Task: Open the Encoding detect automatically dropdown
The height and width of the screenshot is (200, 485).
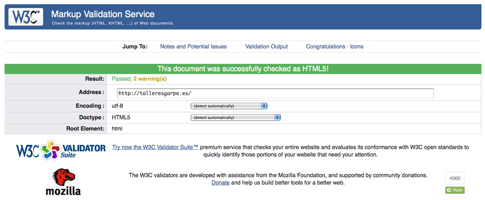Action: coord(229,106)
